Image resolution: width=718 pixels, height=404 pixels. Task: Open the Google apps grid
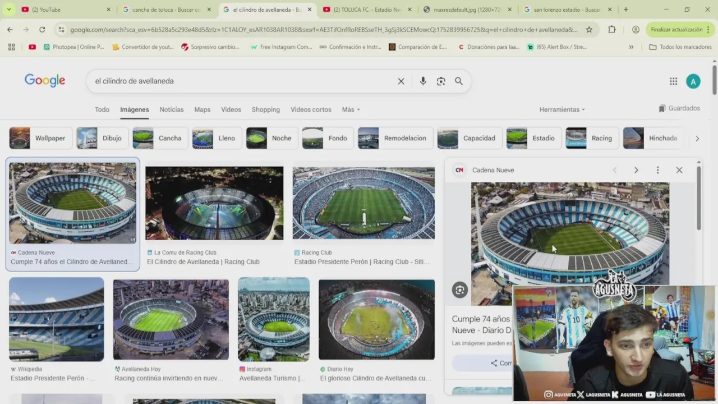point(673,81)
